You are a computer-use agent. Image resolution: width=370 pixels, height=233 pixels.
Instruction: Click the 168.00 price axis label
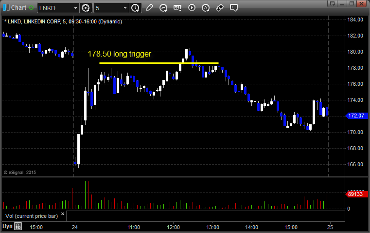pos(355,148)
